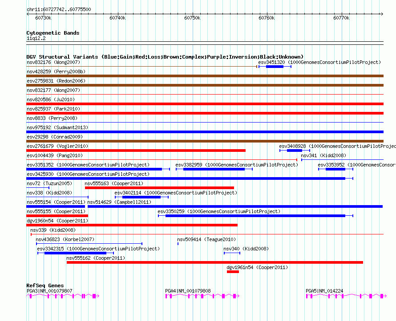Screen dimensions: 396x321
Task: Select the blue esv3408928 gain bar
Action: pyautogui.click(x=295, y=151)
